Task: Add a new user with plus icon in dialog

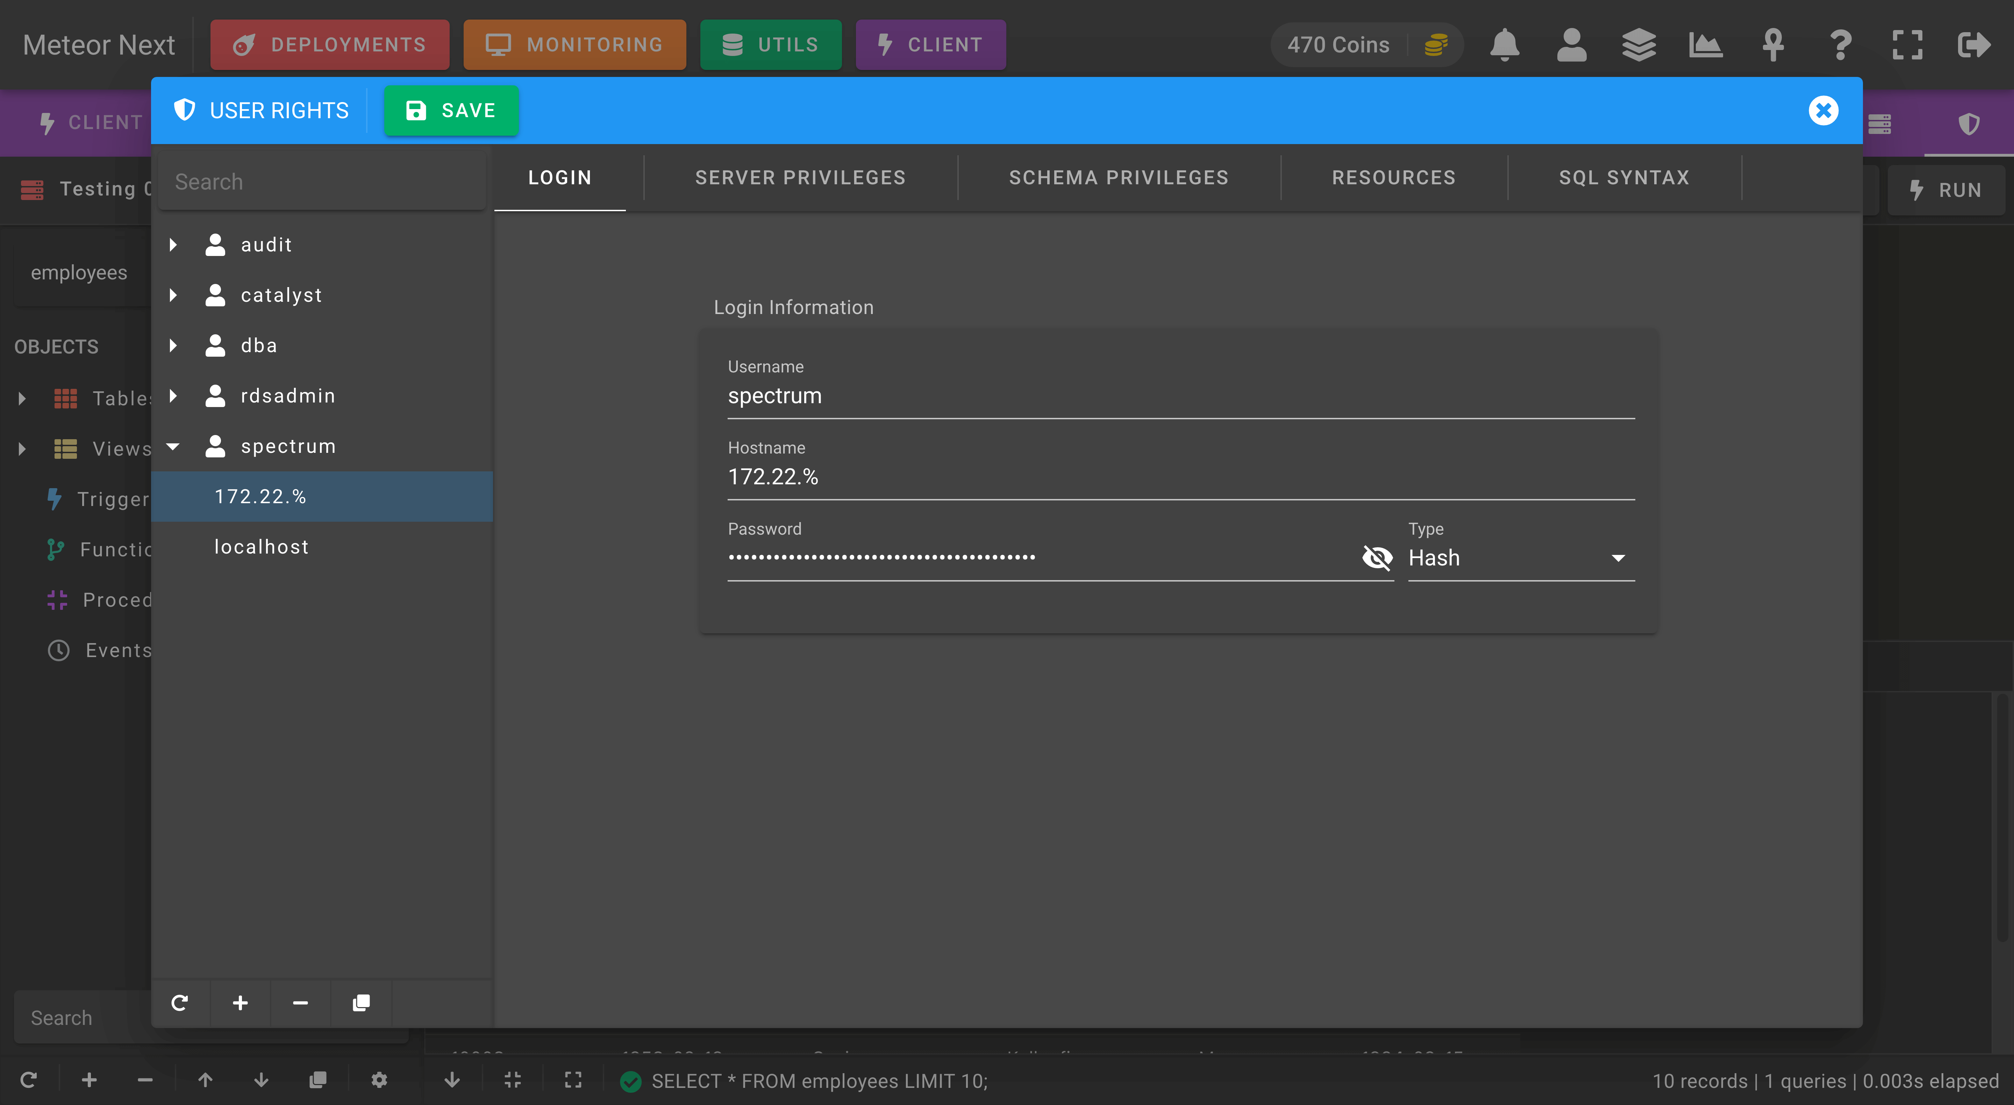Action: [x=240, y=1003]
